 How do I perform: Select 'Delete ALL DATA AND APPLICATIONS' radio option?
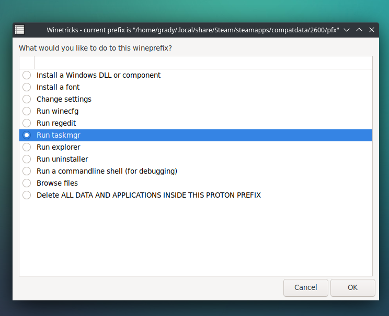(x=27, y=195)
